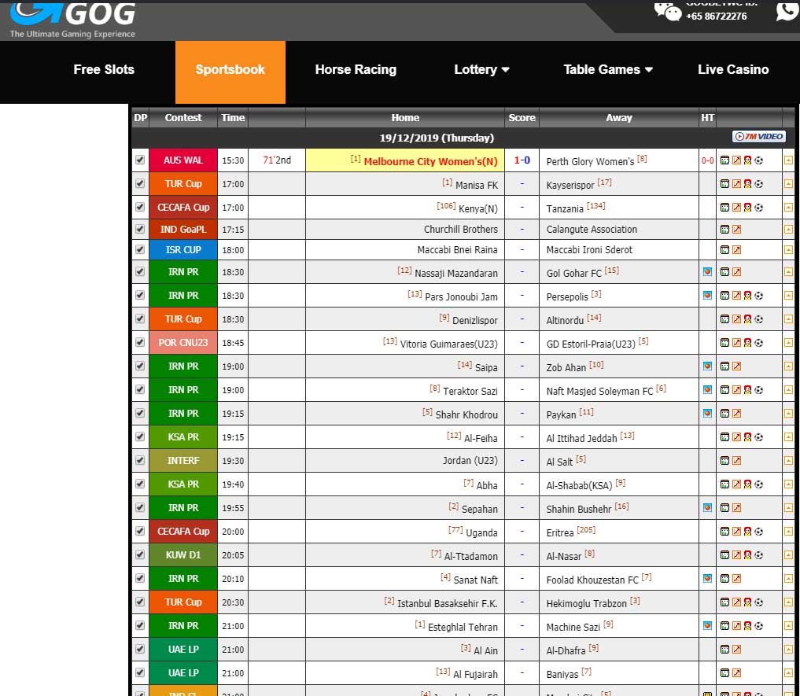The image size is (800, 696).
Task: Click the Persepolis team name
Action: coord(567,296)
